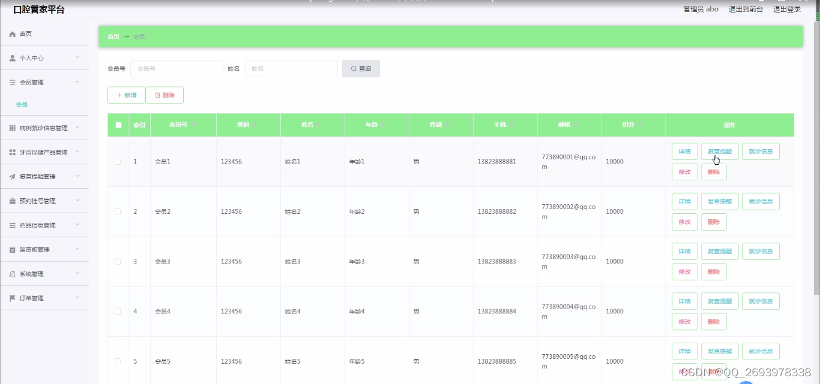The image size is (820, 384).
Task: Sort by the 积分 column sort arrows
Action: [640, 125]
